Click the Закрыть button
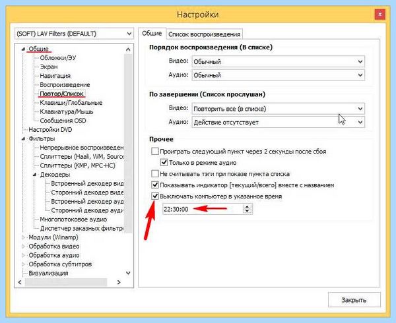Screen dimensions: 396x323 point(354,300)
